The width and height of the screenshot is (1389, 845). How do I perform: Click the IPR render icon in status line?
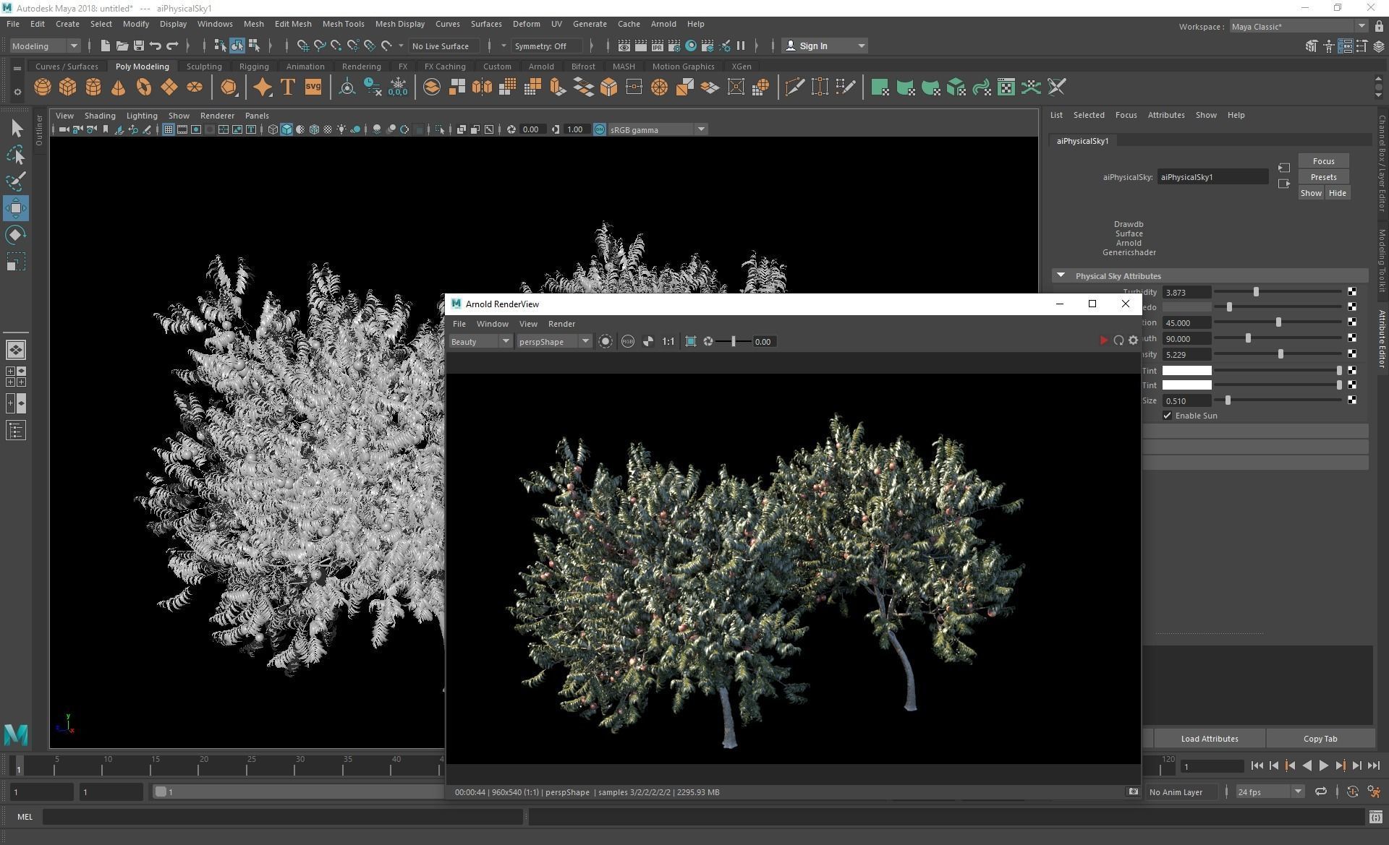657,46
